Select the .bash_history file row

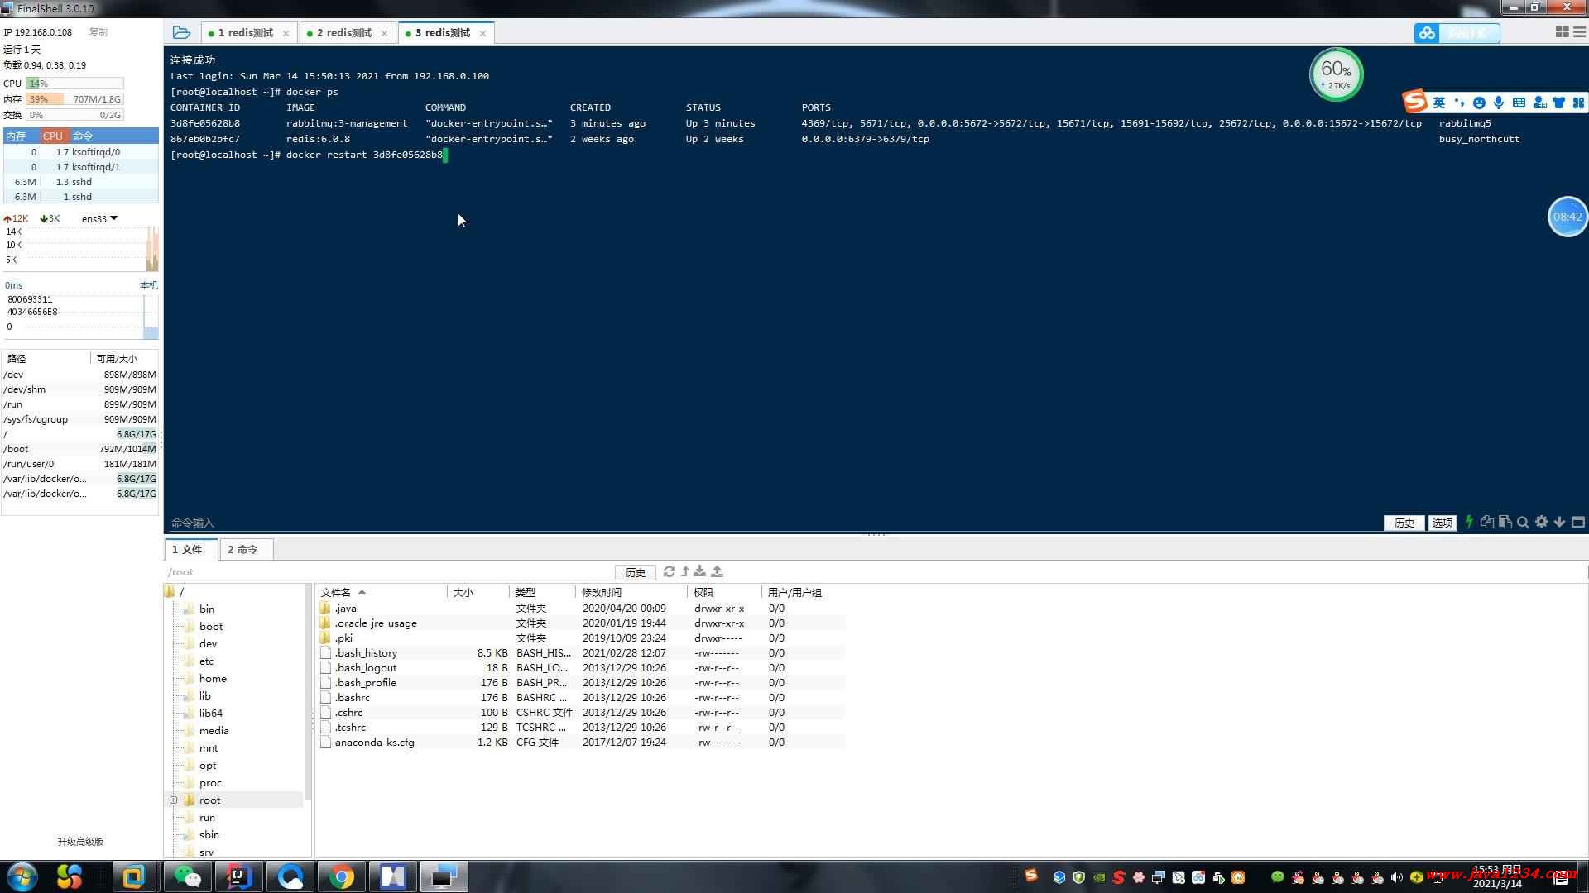[581, 653]
